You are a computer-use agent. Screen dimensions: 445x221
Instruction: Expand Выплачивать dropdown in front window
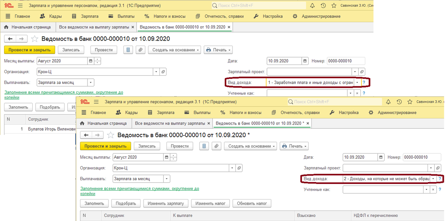click(167, 179)
